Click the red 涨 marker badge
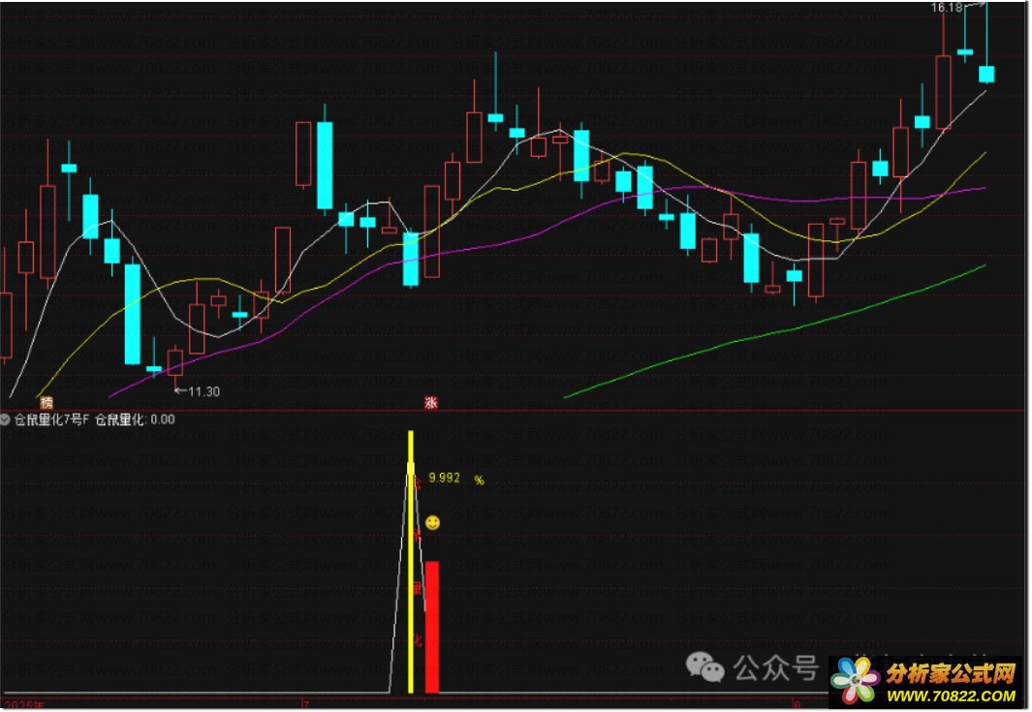 (x=431, y=403)
